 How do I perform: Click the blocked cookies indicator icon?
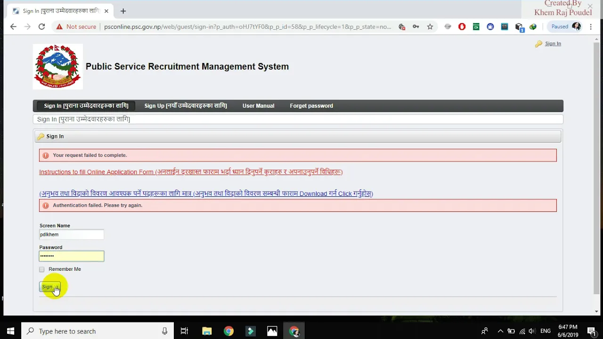(x=402, y=27)
